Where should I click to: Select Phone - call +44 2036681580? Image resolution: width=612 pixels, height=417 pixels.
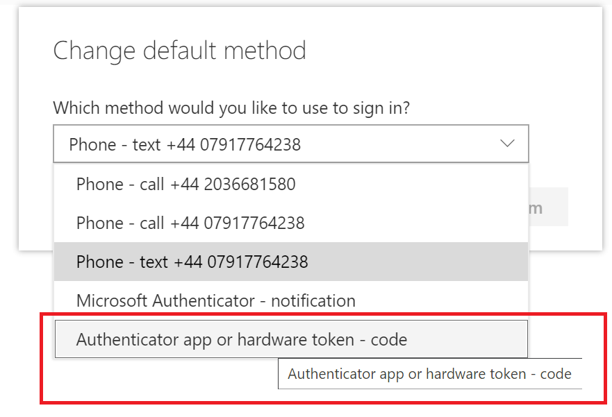[186, 184]
